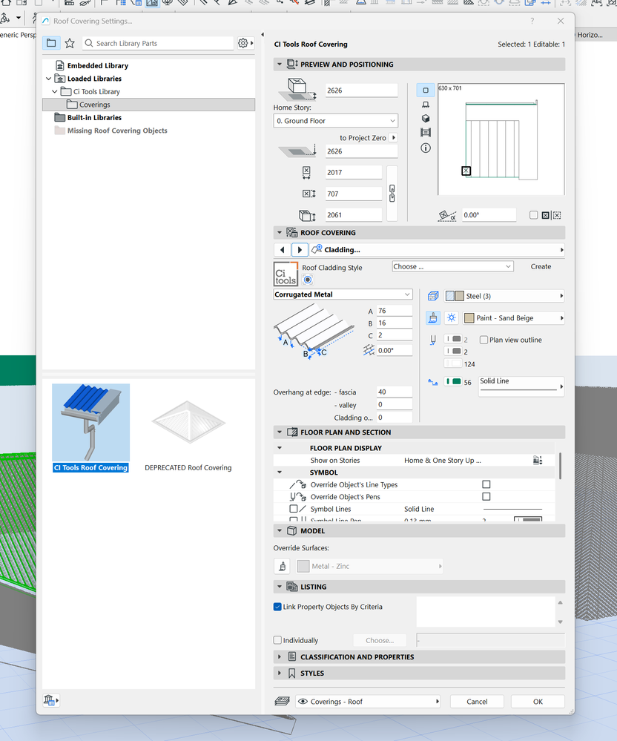
Task: Enable Override Object's Line Types checkbox
Action: tap(486, 484)
